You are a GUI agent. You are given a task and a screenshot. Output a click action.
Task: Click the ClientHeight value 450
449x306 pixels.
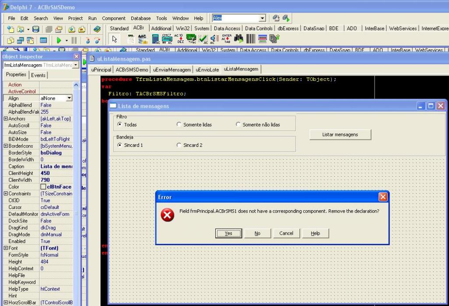[x=56, y=173]
